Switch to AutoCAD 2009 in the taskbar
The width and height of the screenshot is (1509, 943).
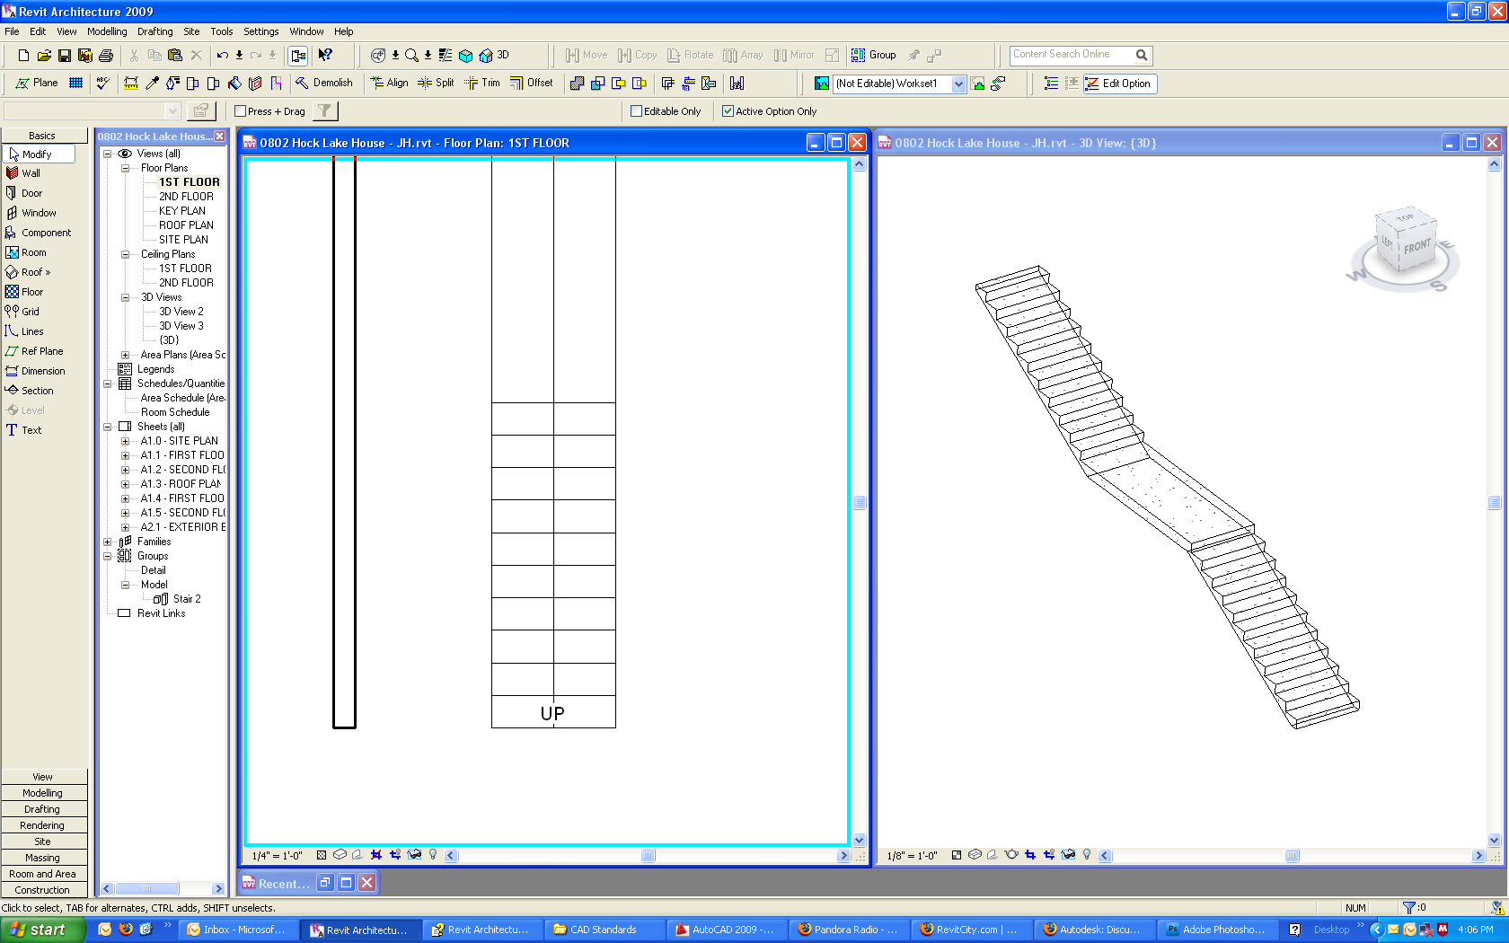726,930
